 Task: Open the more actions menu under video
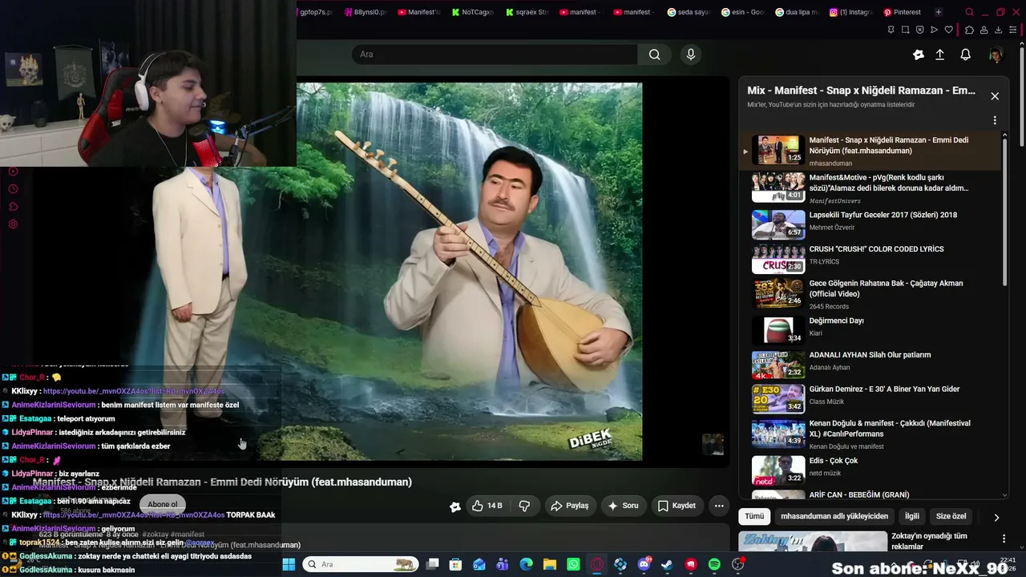[719, 506]
